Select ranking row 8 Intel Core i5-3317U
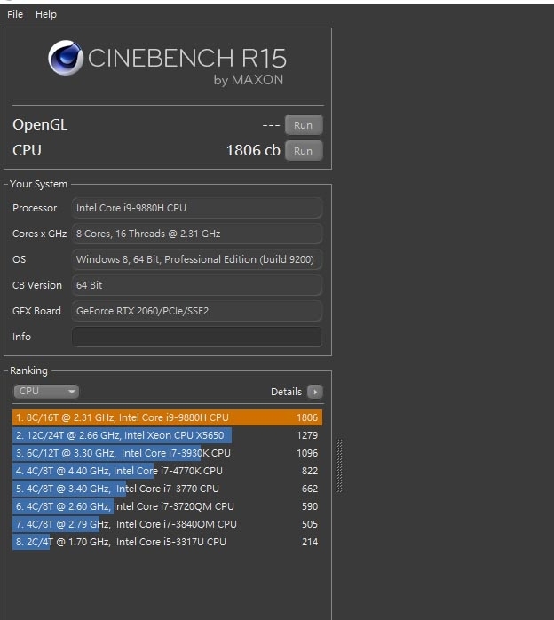Viewport: 554px width, 620px height. pyautogui.click(x=167, y=542)
